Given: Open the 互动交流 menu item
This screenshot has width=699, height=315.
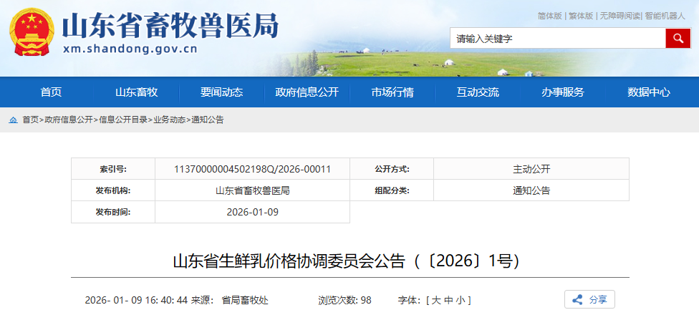Looking at the screenshot, I should tap(478, 92).
